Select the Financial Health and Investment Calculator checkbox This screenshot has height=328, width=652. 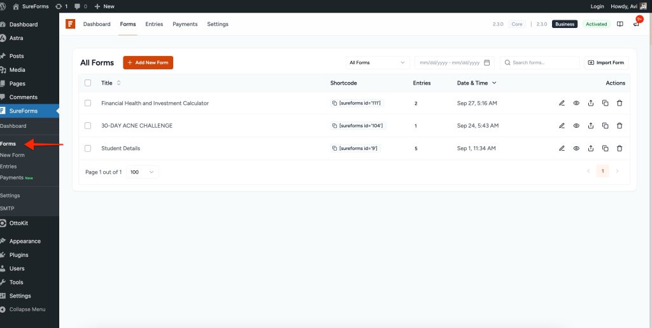point(88,103)
